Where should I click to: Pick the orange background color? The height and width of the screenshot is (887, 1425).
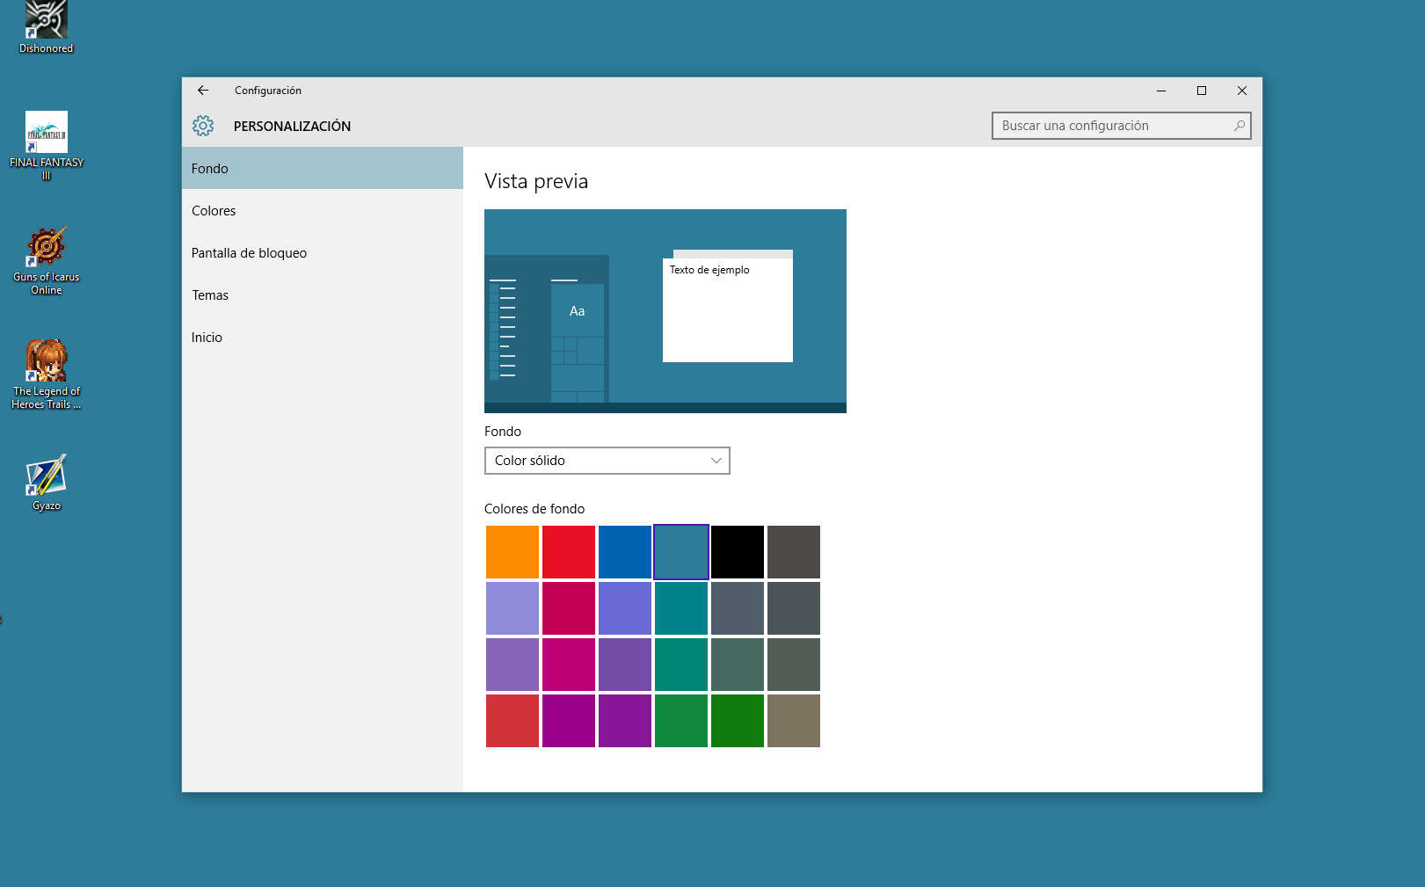pyautogui.click(x=513, y=552)
